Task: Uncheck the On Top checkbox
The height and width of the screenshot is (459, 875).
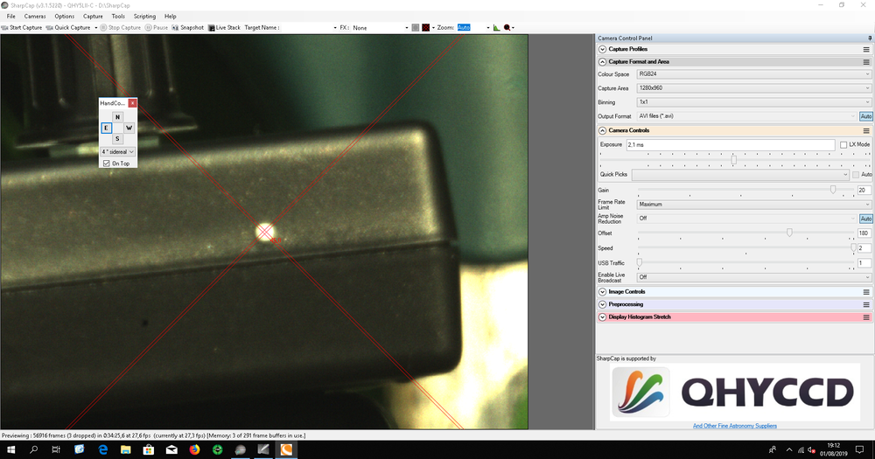Action: 107,163
